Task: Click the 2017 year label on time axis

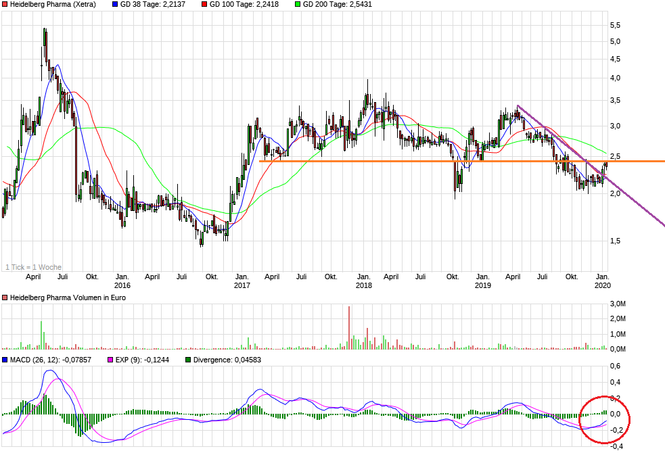Action: (242, 286)
